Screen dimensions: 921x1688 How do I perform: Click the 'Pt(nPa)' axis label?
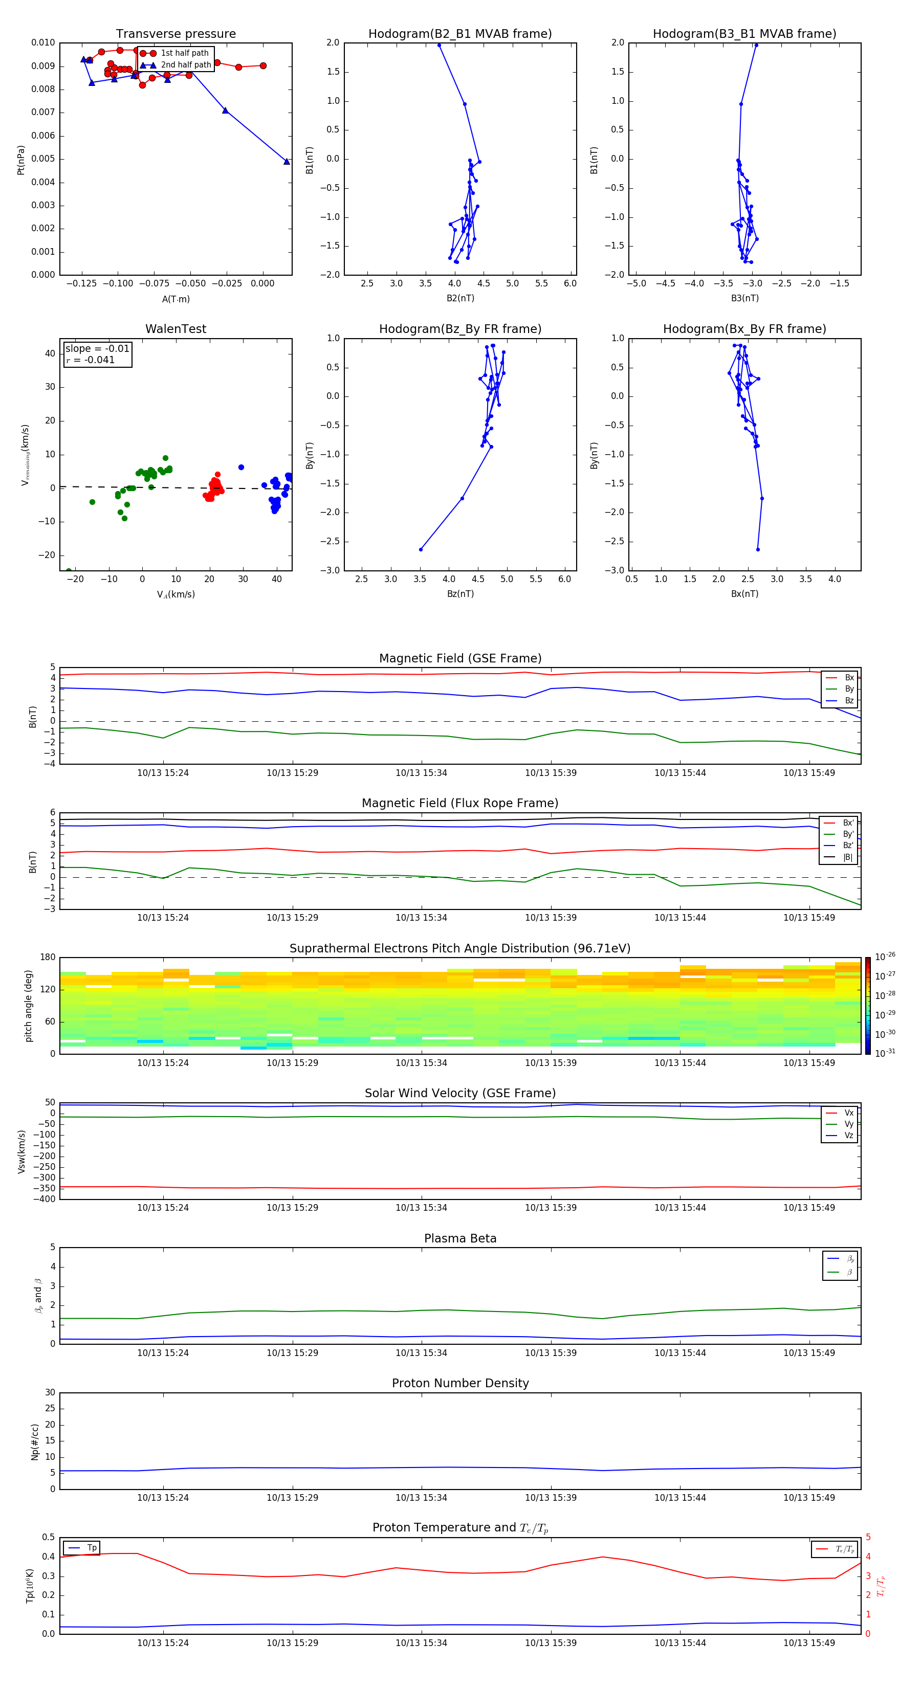pyautogui.click(x=20, y=159)
